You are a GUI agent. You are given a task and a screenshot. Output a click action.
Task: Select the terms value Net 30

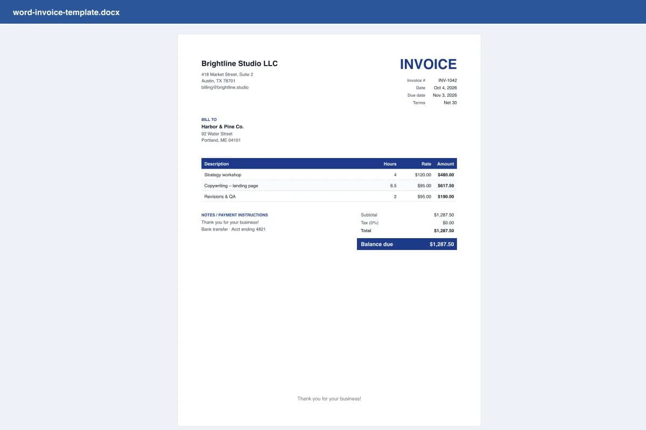click(450, 103)
